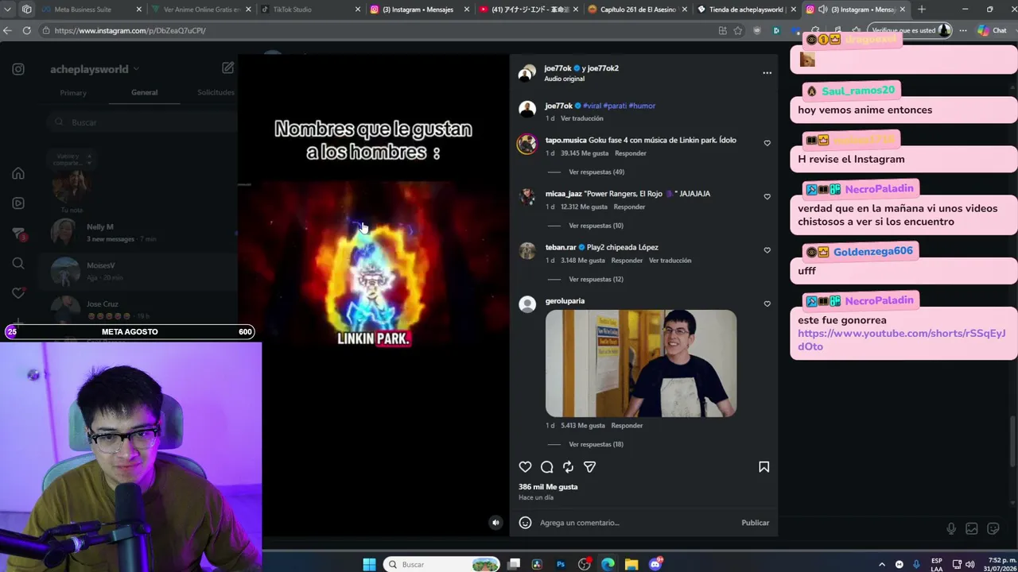
Task: Open the joe77ok profile from the post header
Action: (x=558, y=68)
